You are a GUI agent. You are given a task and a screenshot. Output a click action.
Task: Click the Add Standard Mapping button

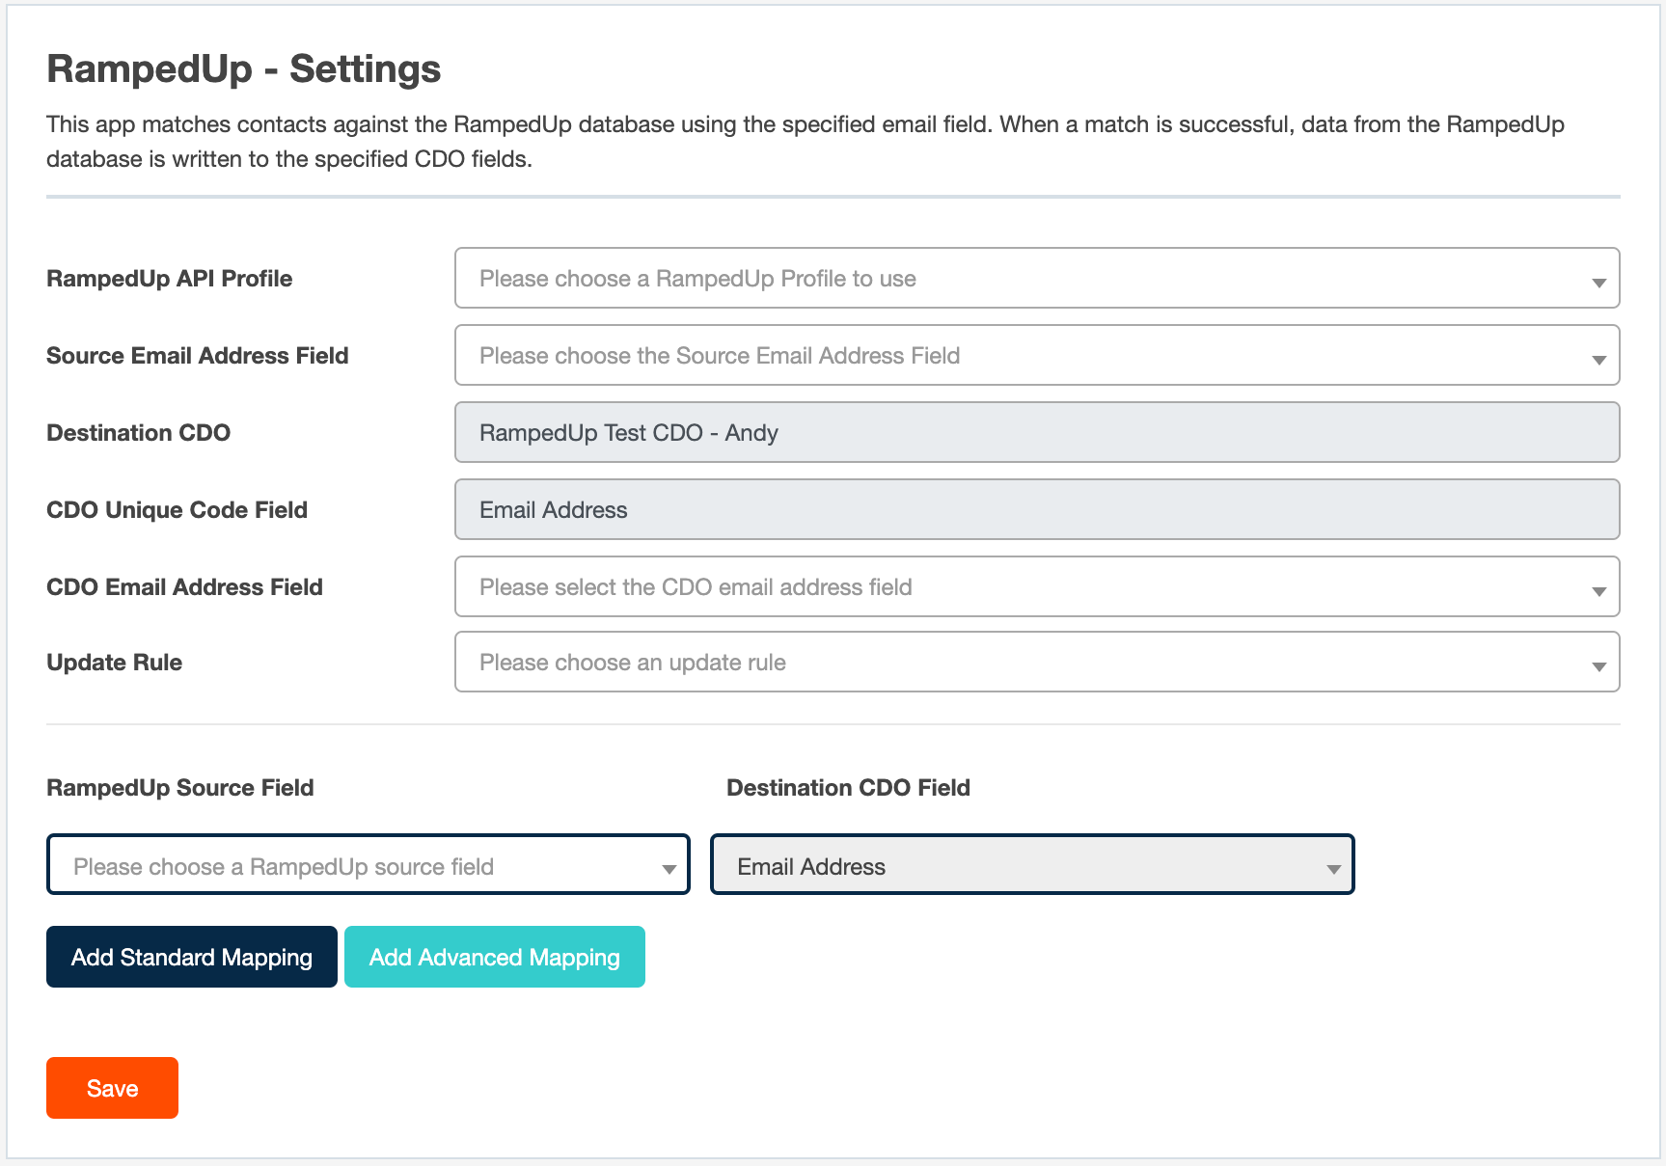tap(192, 957)
